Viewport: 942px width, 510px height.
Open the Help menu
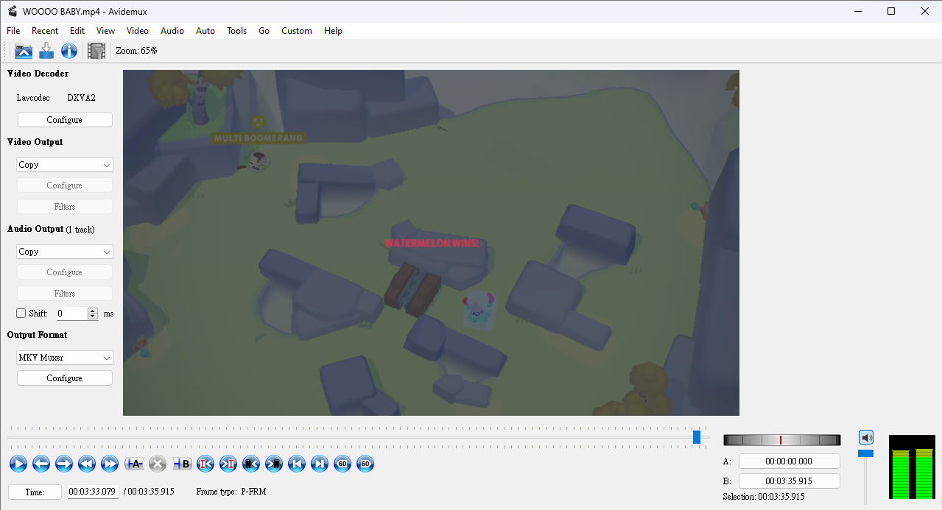tap(333, 31)
